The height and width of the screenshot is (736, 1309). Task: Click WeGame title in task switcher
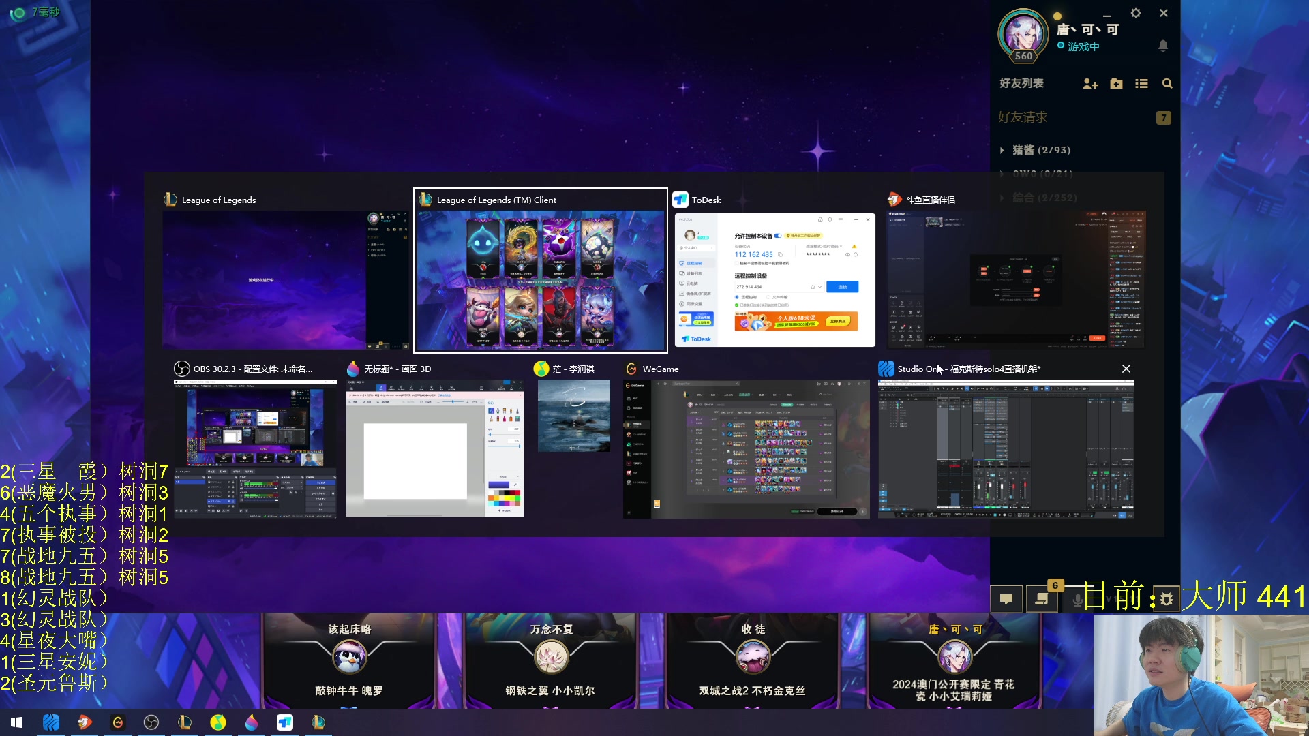click(x=660, y=369)
